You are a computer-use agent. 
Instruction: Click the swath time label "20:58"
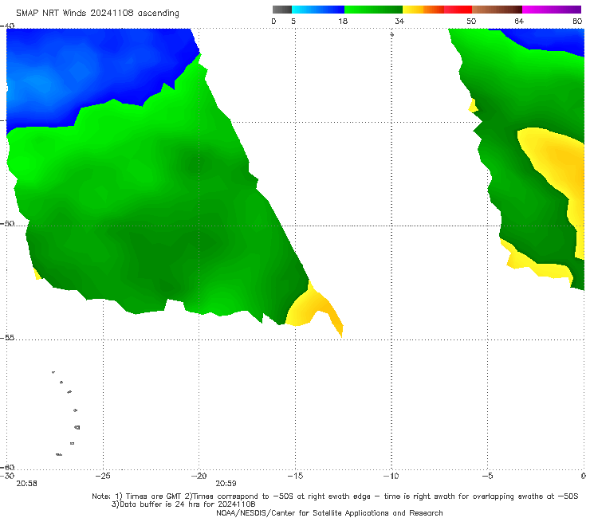click(27, 484)
